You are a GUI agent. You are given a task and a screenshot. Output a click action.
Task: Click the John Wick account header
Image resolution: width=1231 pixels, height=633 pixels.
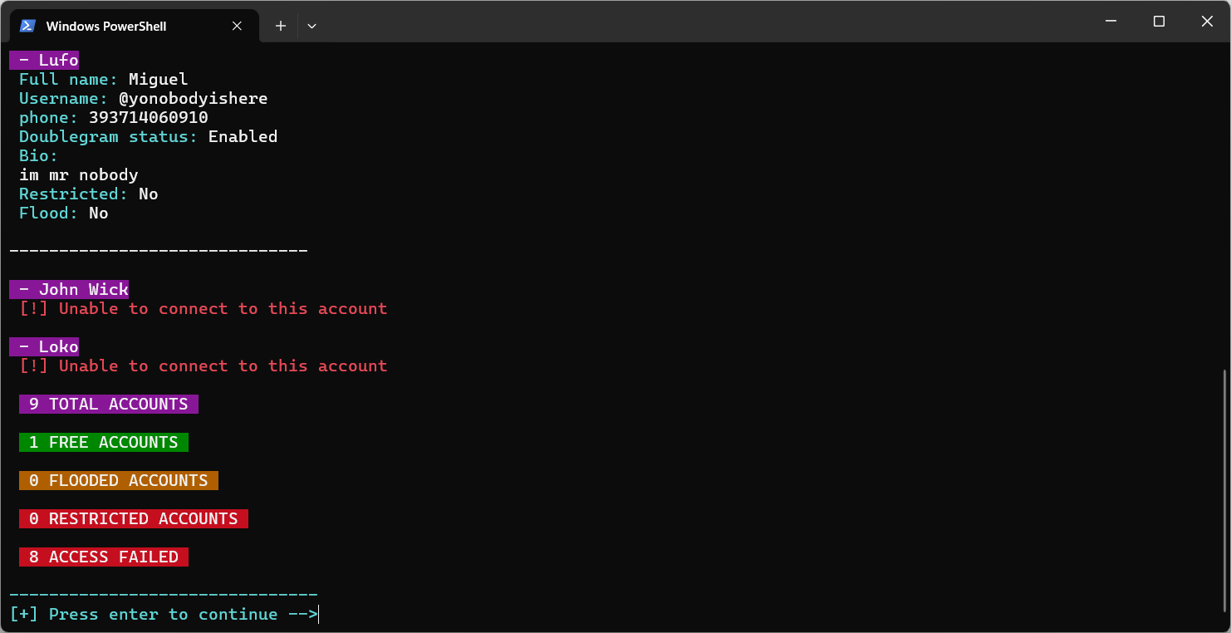(70, 290)
